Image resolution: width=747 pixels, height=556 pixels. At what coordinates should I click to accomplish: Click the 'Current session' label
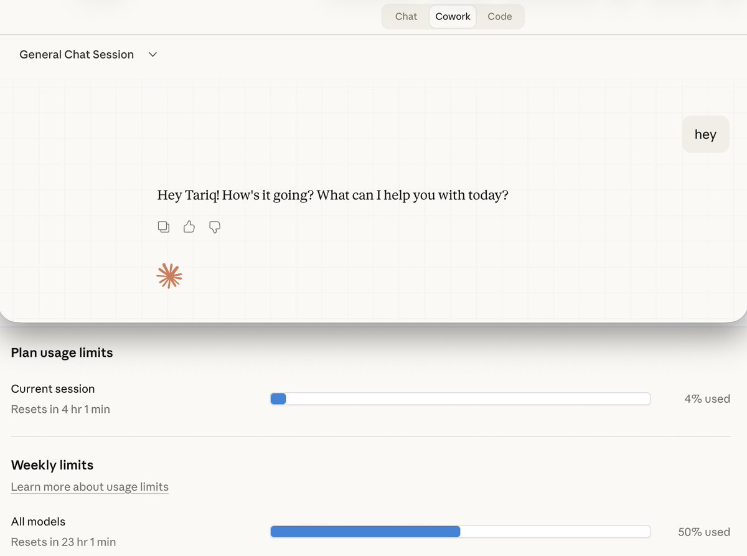tap(53, 389)
